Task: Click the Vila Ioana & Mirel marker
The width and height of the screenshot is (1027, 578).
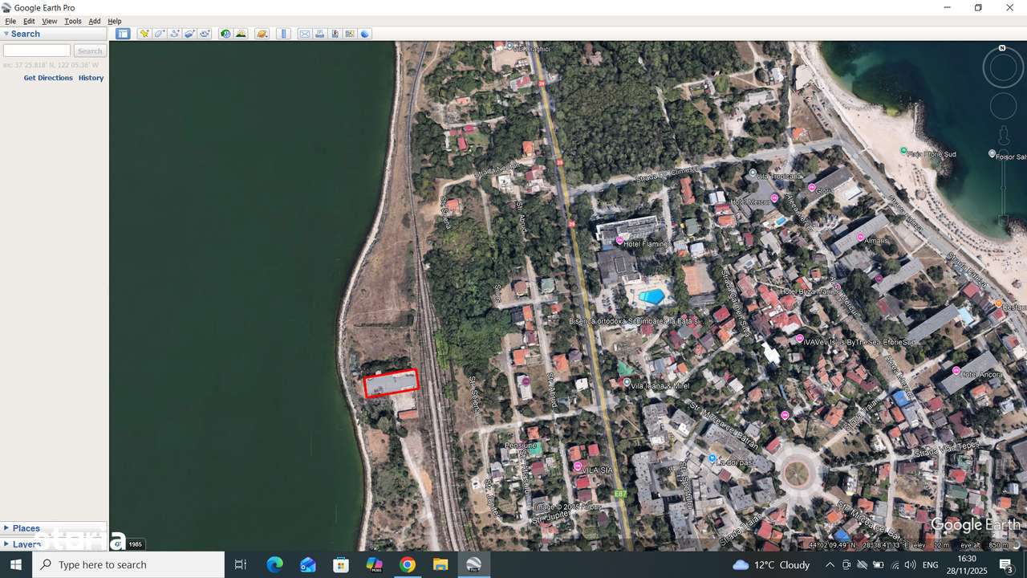Action: click(x=627, y=382)
